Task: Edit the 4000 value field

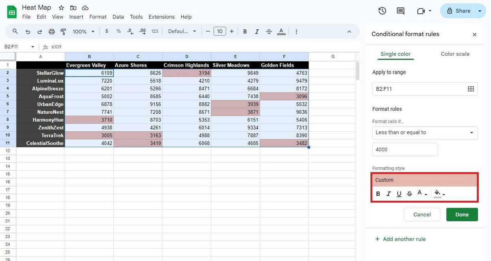Action: click(x=405, y=149)
